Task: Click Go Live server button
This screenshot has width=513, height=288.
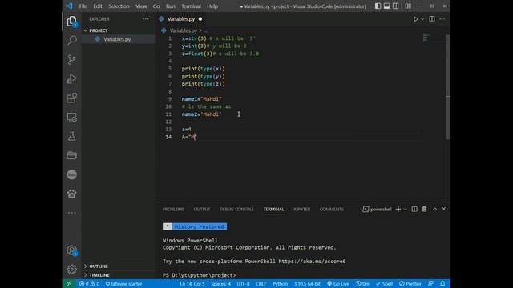Action: click(x=338, y=284)
